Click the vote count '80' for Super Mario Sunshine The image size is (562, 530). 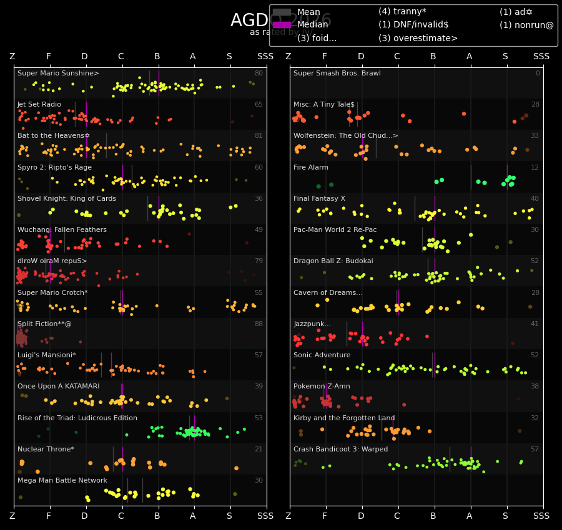[259, 73]
